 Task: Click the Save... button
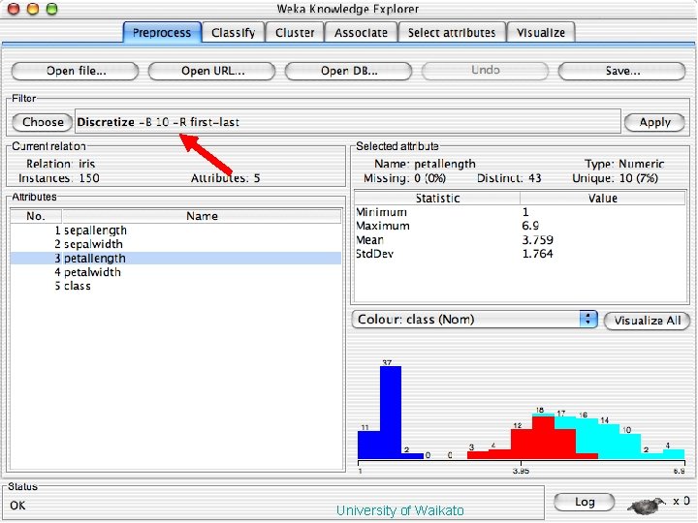click(x=621, y=71)
